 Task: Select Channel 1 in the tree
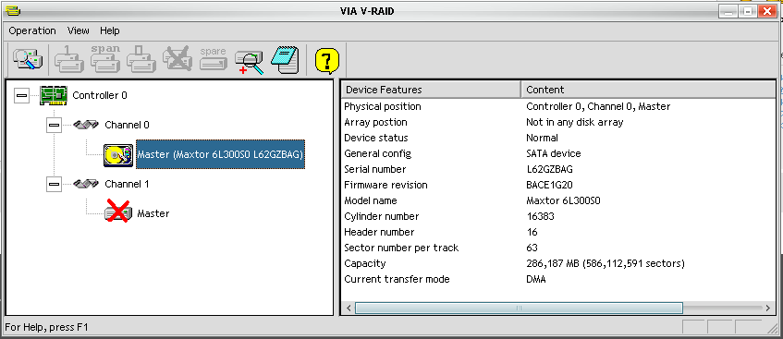pyautogui.click(x=127, y=184)
